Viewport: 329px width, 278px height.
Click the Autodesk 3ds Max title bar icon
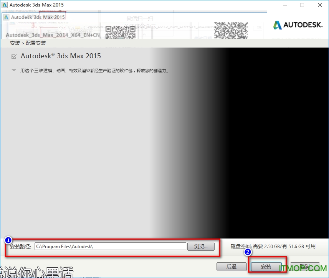4,5
